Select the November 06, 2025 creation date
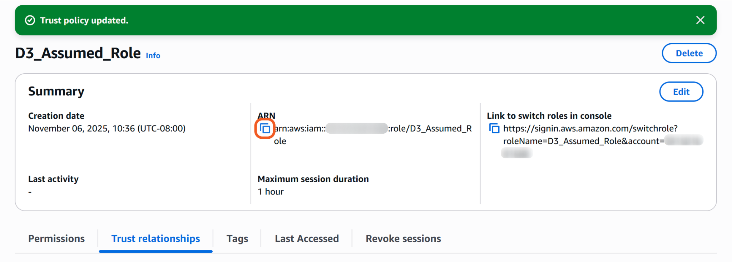732x262 pixels. pyautogui.click(x=107, y=129)
